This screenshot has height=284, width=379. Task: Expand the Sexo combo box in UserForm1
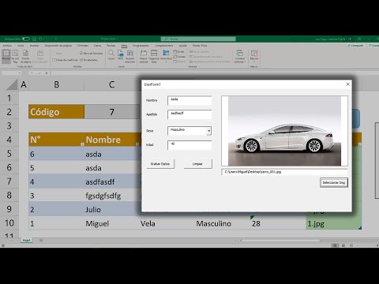pyautogui.click(x=208, y=131)
